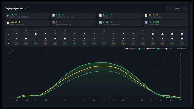Click the 13 label on the chart x-axis
194x109 pixels.
[94, 100]
